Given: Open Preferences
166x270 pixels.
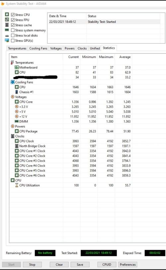Looking at the screenshot, I should (128, 264).
